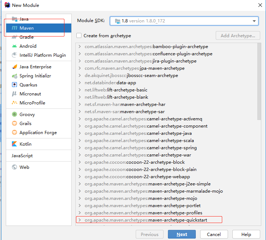Click the Previous button
This screenshot has height=240, width=266.
[149, 235]
